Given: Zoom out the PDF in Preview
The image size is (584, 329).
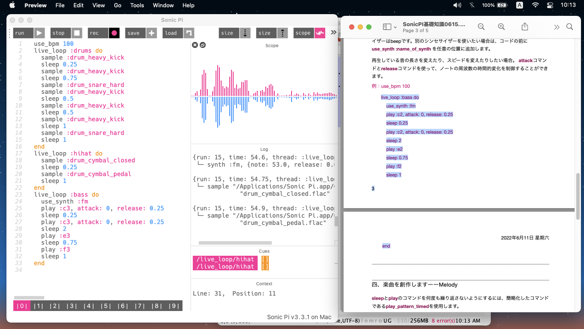Looking at the screenshot, I should point(481,27).
